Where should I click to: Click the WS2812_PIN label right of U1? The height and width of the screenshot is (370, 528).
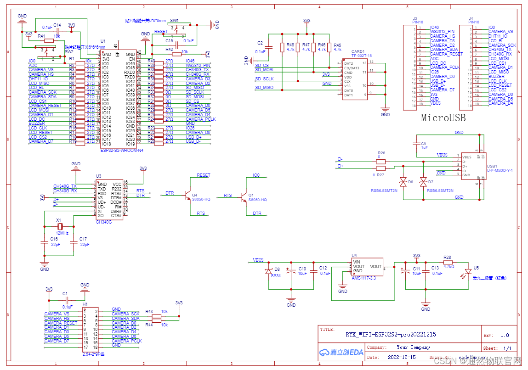[198, 65]
